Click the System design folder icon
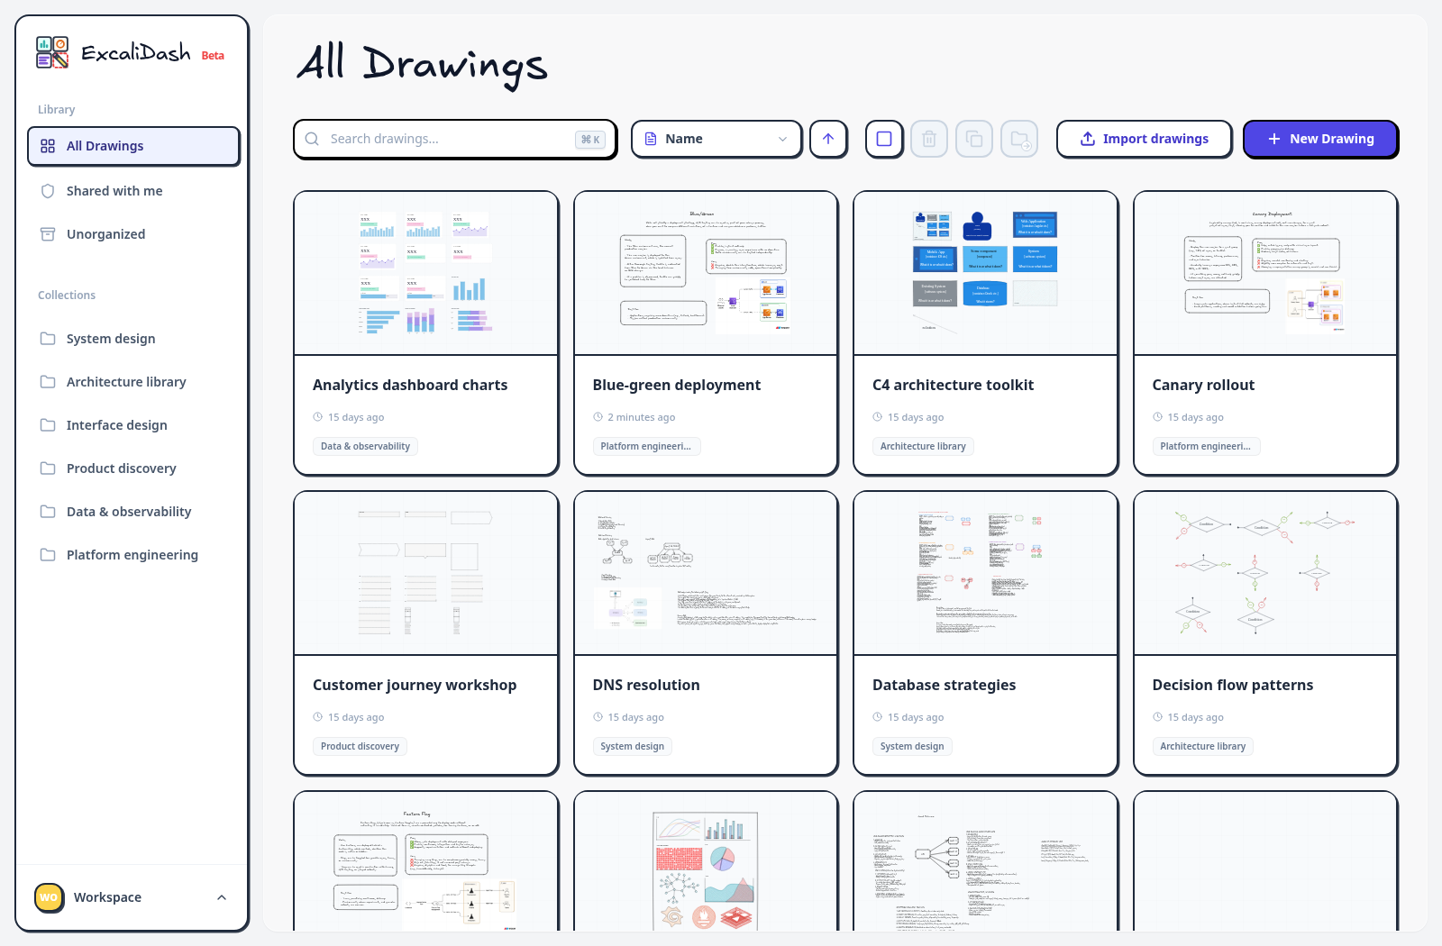Viewport: 1442px width, 946px height. tap(48, 339)
